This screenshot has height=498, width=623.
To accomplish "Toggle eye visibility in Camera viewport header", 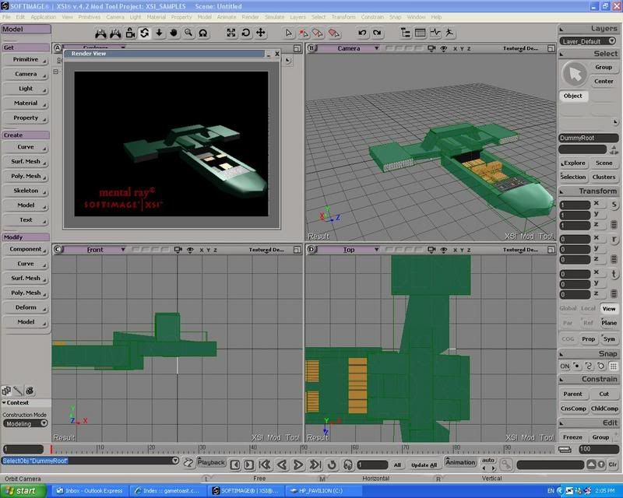I will coord(444,48).
